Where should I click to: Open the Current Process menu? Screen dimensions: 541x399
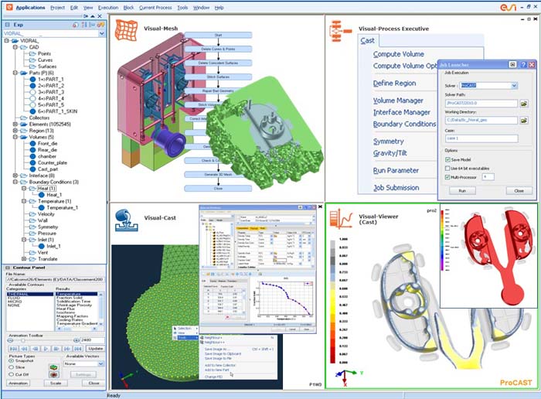(x=155, y=7)
